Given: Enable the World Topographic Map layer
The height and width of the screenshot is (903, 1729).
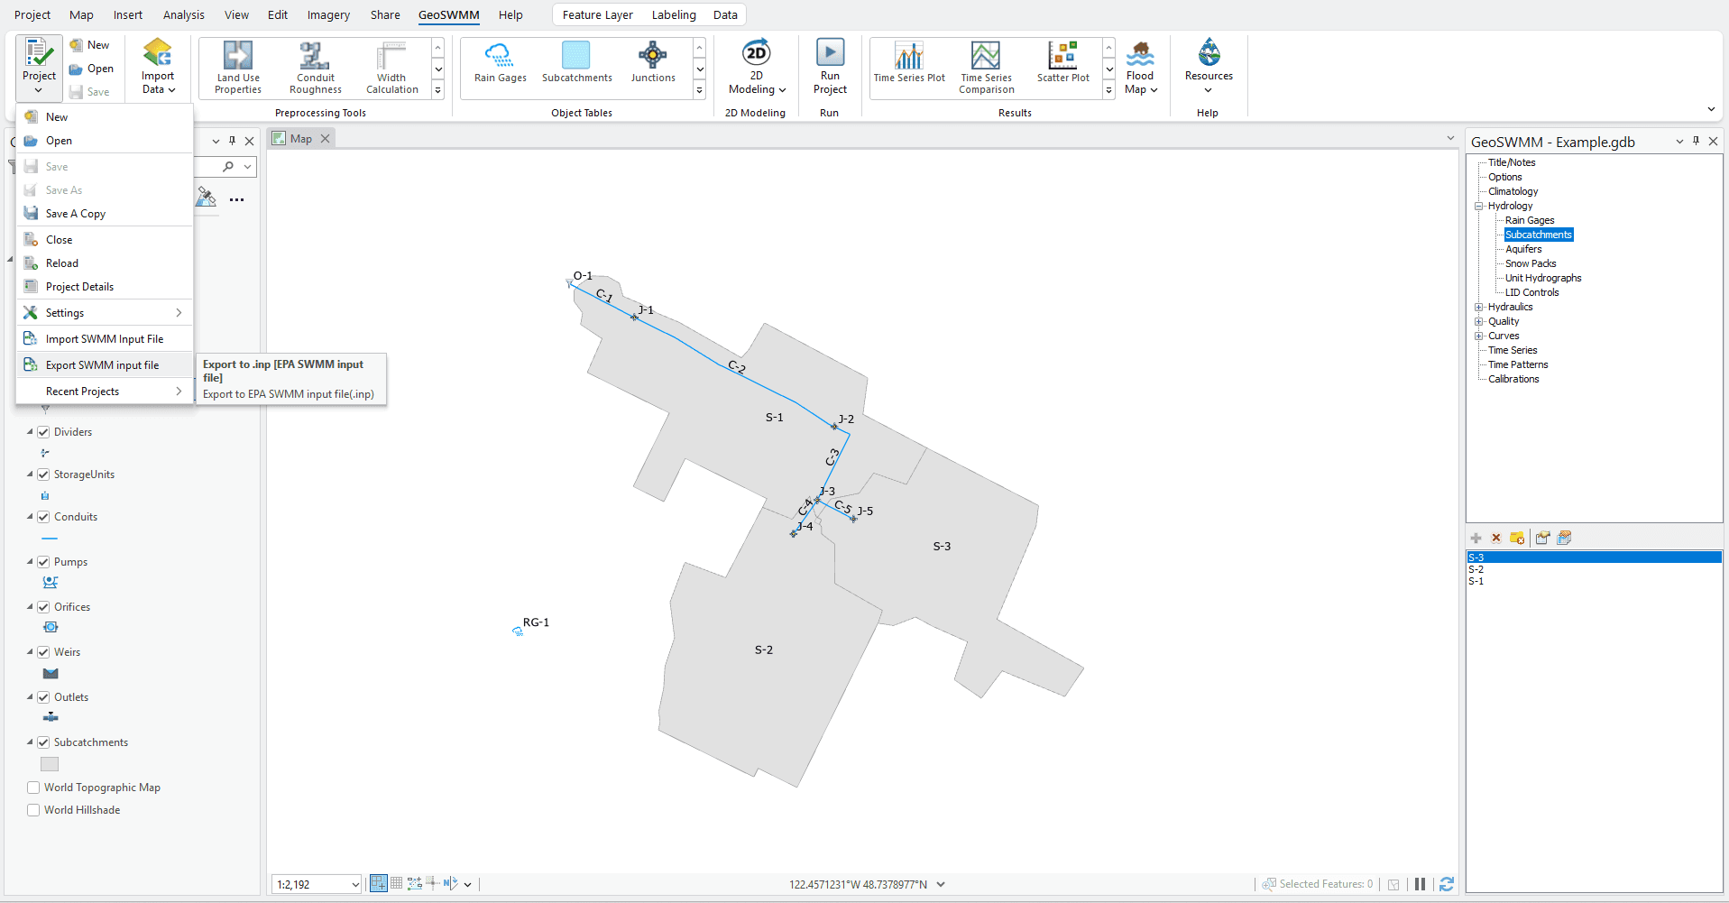Looking at the screenshot, I should [33, 788].
